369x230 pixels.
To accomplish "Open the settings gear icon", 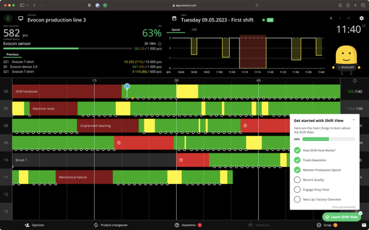I will [361, 18].
